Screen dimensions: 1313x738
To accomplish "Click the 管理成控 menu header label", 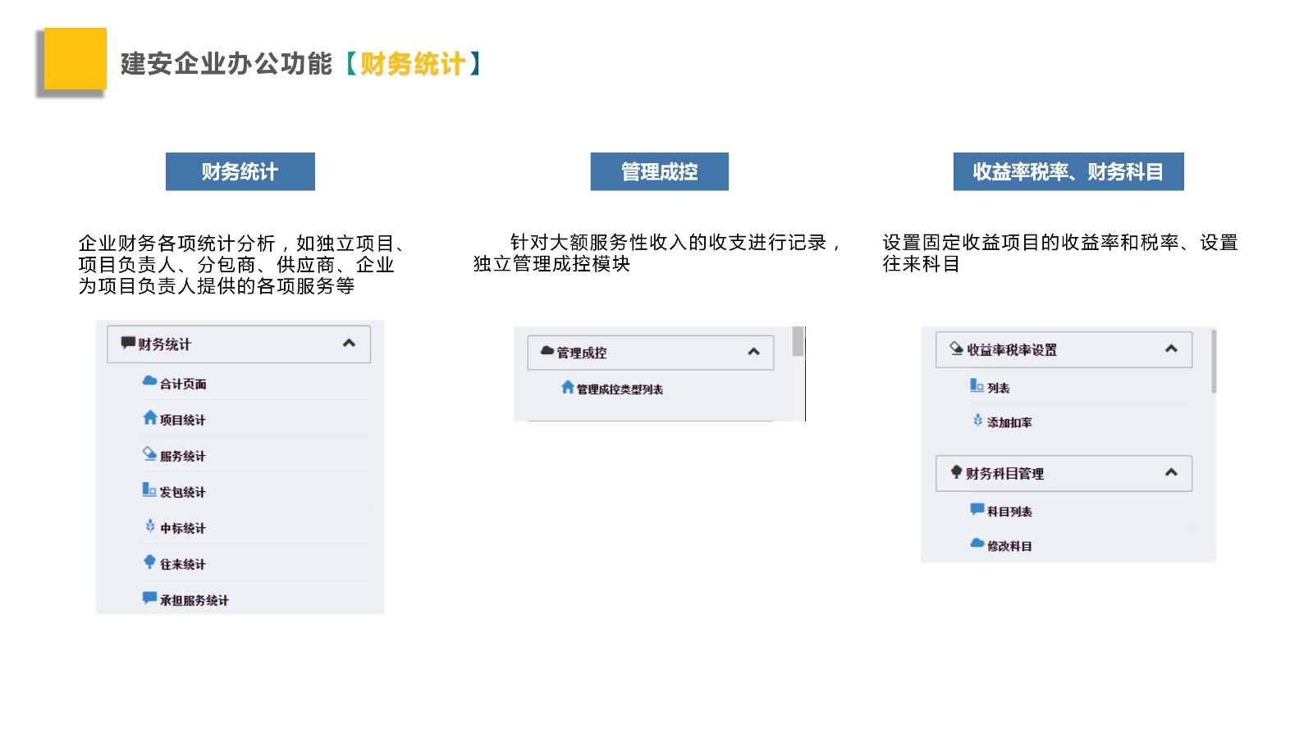I will tap(582, 353).
